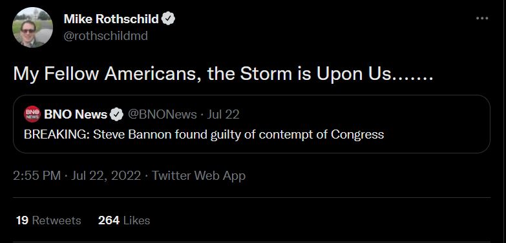Screen dimensions: 506x243
Task: Click the 2:55 PM timestamp
Action: 37,176
